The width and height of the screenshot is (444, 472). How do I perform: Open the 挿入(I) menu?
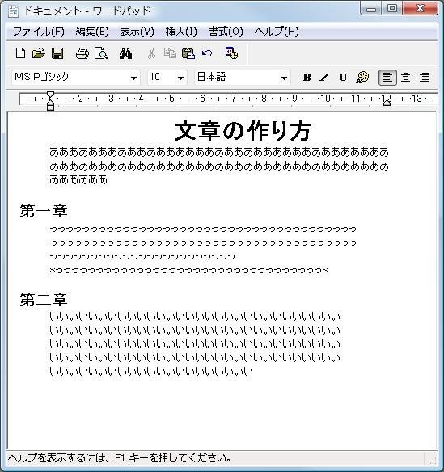pyautogui.click(x=181, y=32)
